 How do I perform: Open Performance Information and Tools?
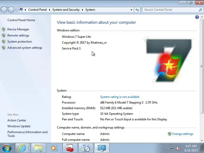27,134
